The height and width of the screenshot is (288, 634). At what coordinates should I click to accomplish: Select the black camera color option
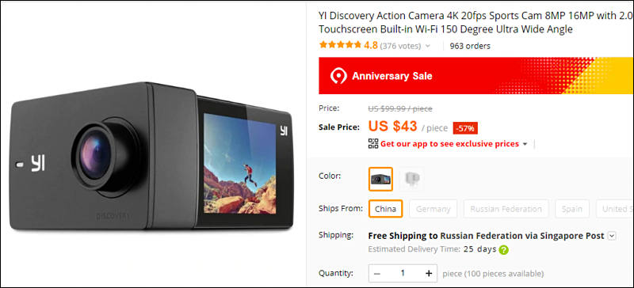pyautogui.click(x=380, y=179)
